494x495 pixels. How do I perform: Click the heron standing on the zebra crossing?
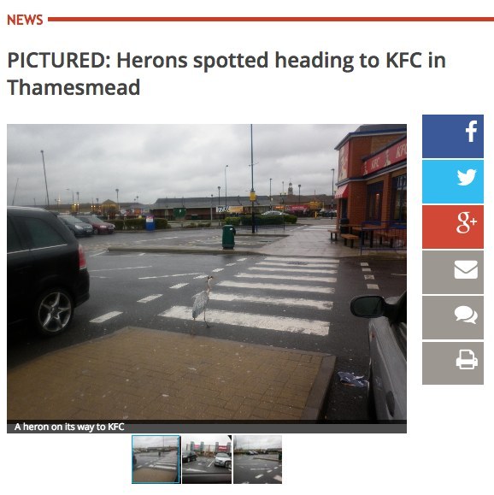pyautogui.click(x=202, y=303)
